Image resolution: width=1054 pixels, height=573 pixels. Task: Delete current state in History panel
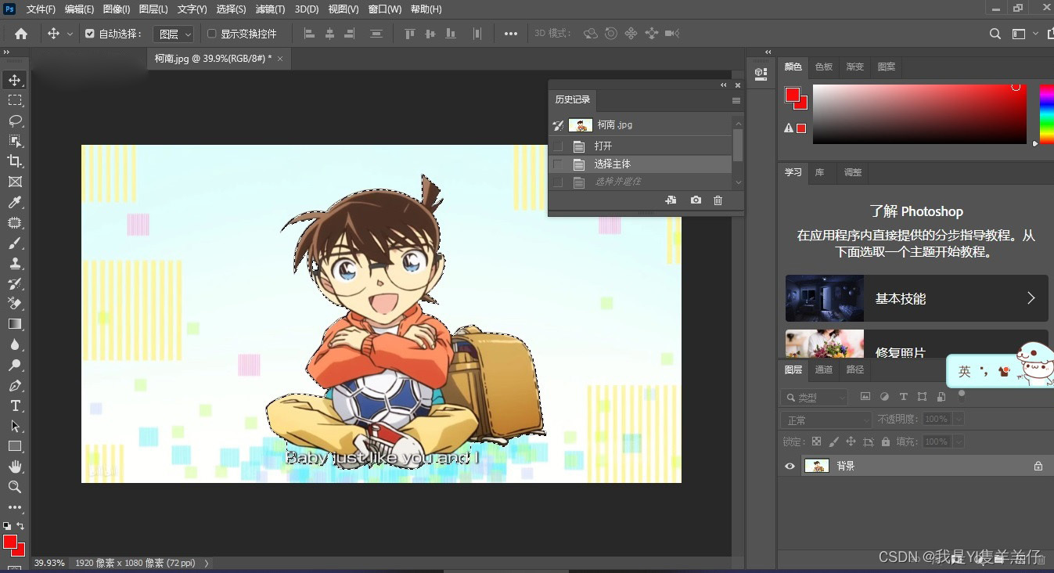click(718, 200)
